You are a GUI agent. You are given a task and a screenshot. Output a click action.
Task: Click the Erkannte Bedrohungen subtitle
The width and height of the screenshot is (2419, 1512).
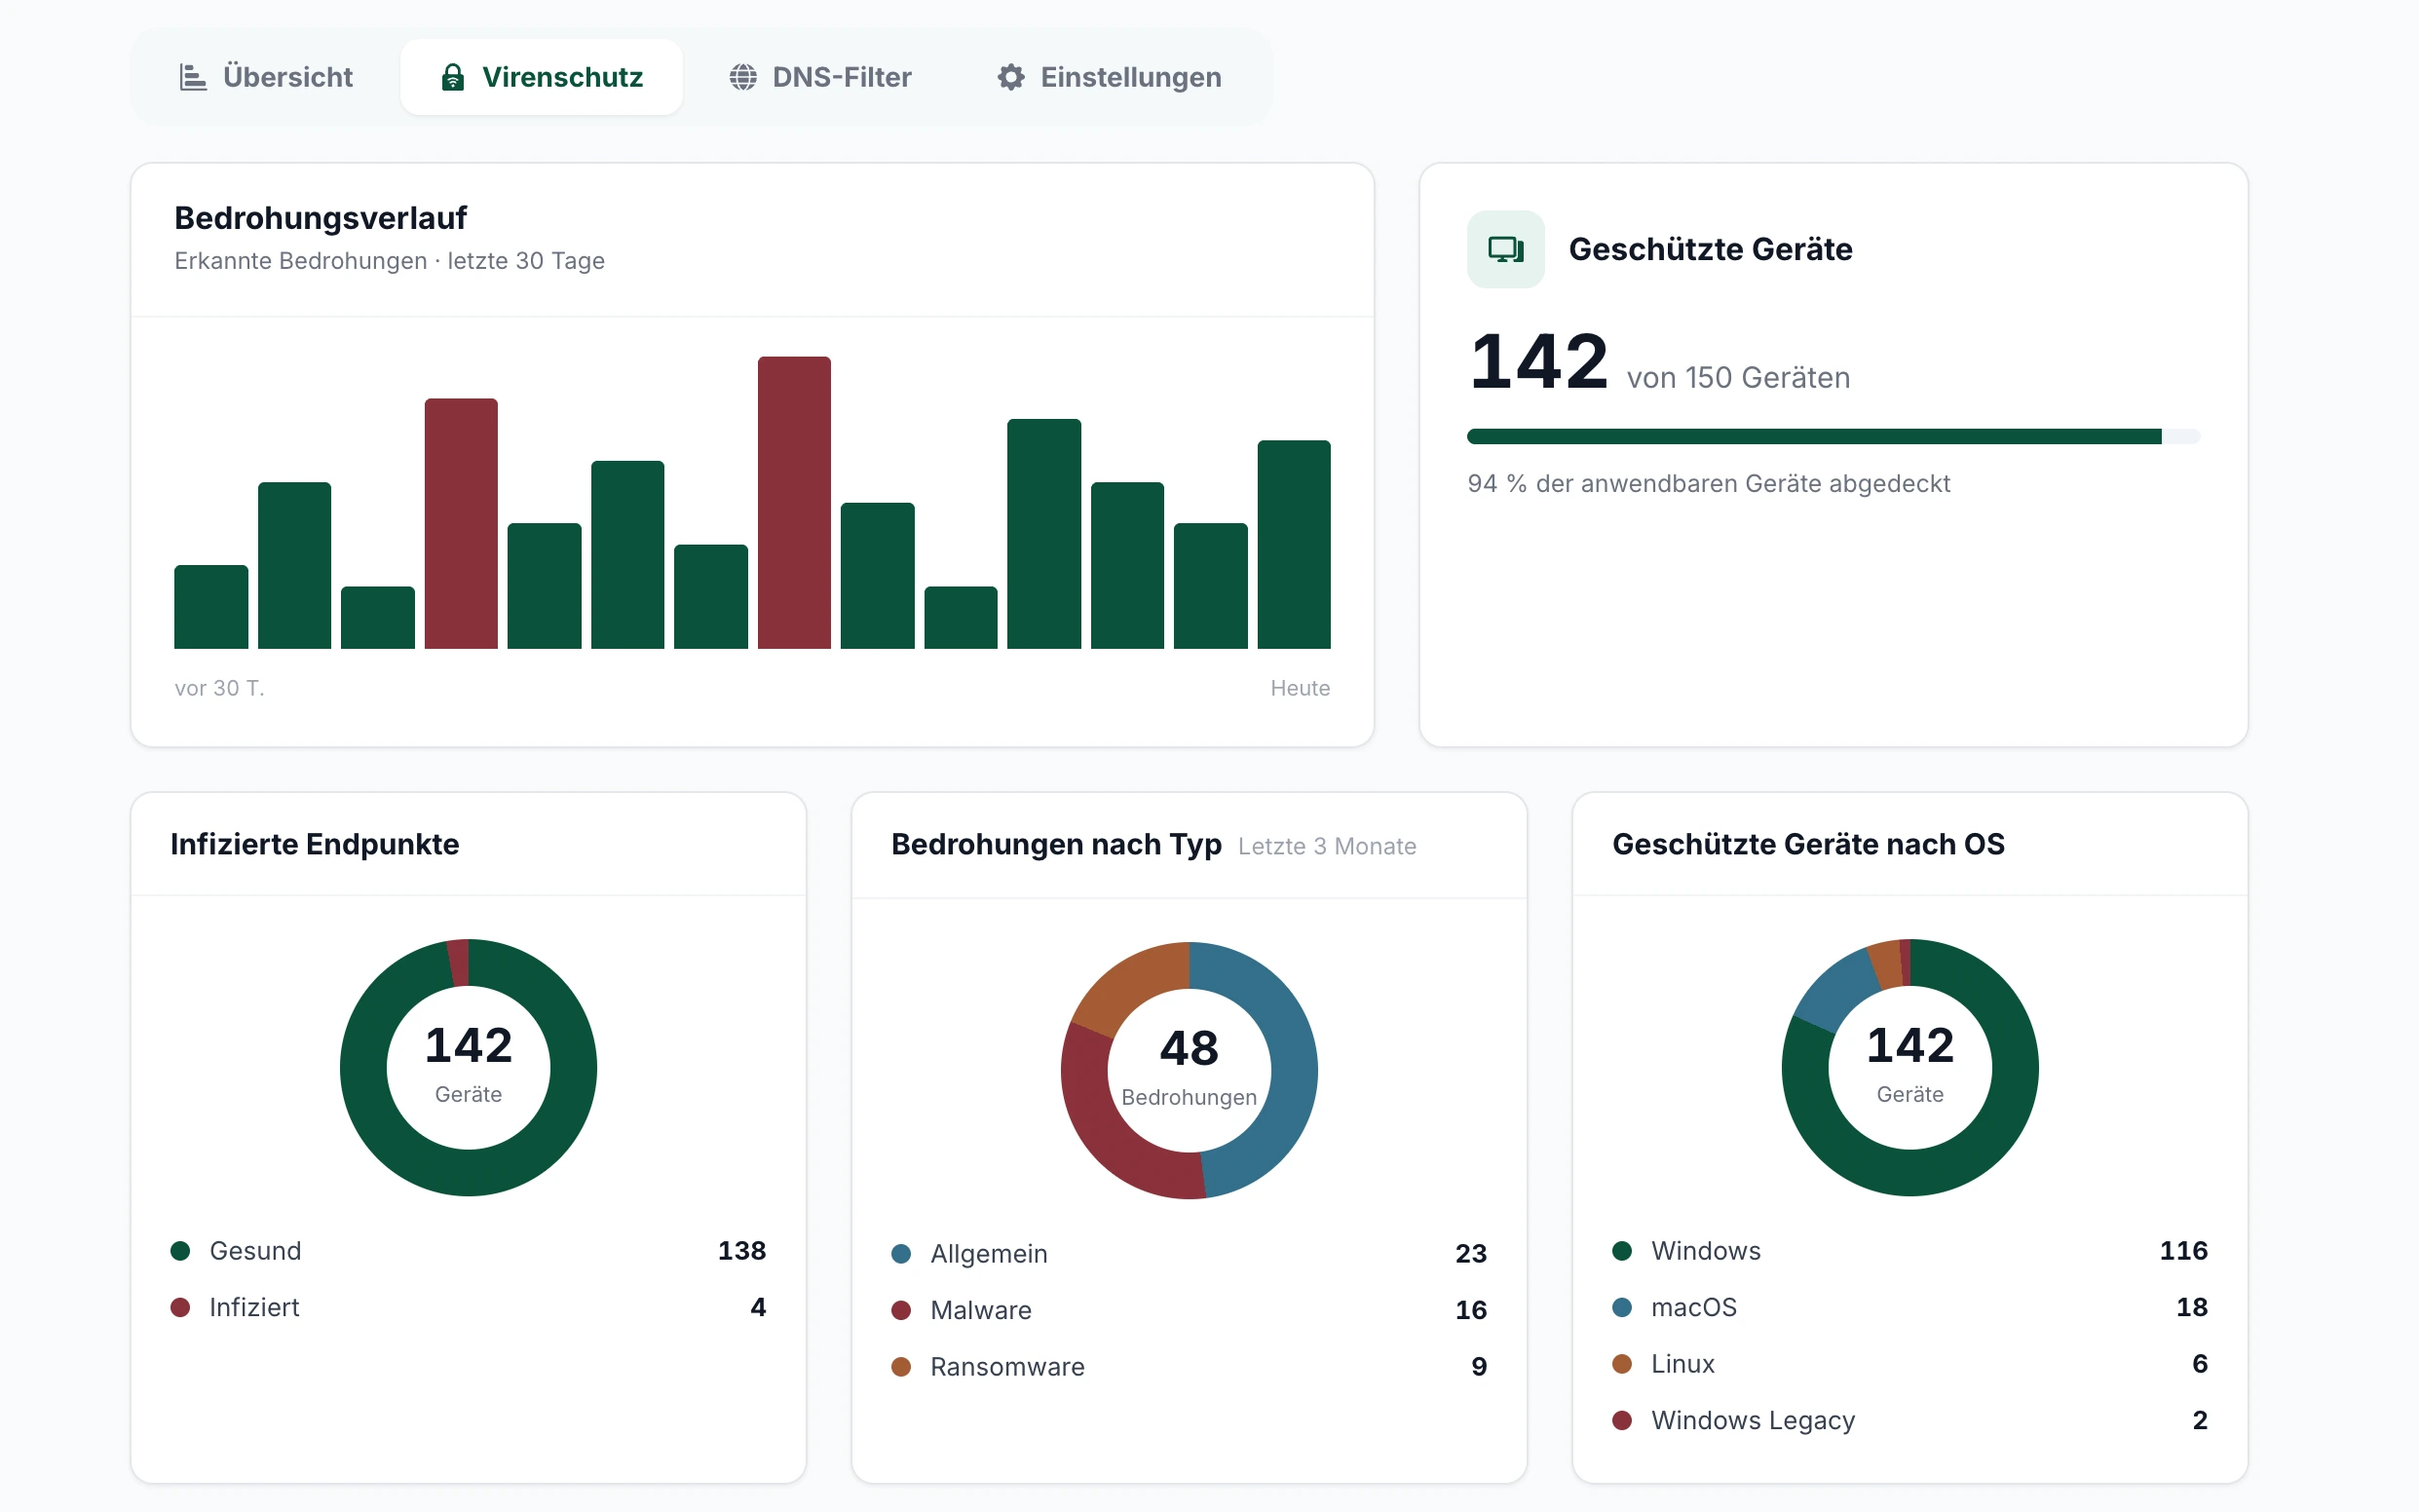(x=389, y=261)
